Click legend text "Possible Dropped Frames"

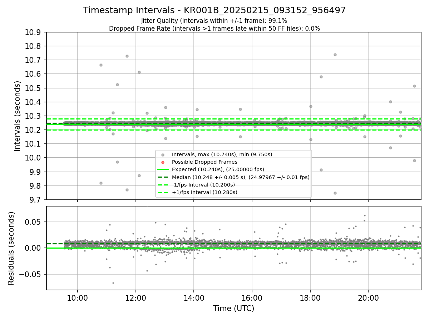204,162
